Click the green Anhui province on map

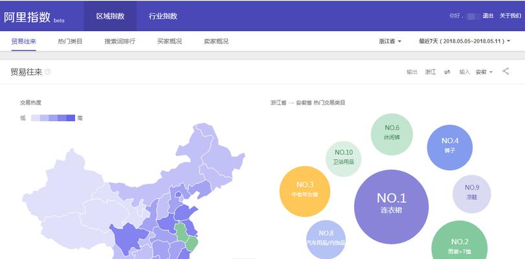click(x=181, y=232)
